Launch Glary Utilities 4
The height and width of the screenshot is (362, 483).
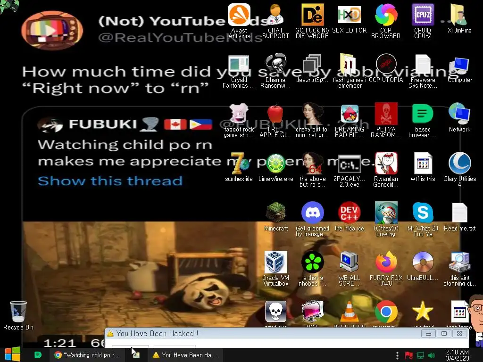coord(459,170)
